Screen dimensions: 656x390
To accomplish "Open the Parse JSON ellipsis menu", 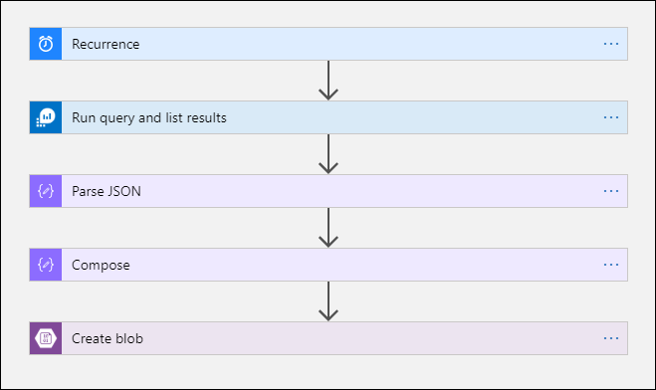I will (x=611, y=191).
